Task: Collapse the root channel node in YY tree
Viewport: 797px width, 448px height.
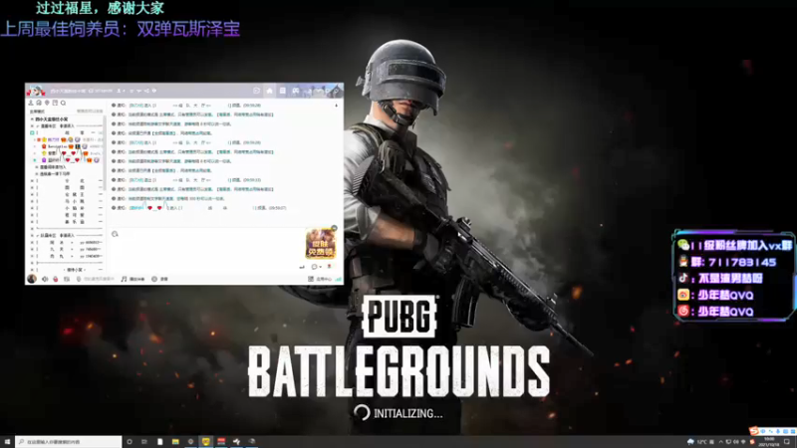Action: (x=32, y=119)
